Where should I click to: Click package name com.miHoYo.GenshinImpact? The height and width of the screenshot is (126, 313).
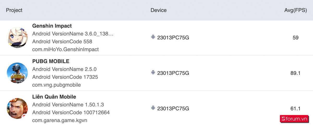point(65,49)
